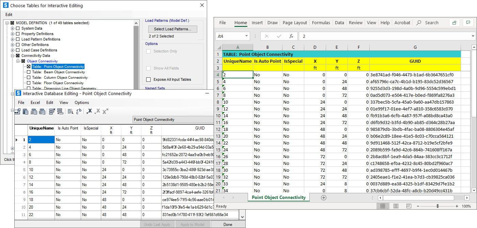Click the Select Load Patterns button

point(173,29)
